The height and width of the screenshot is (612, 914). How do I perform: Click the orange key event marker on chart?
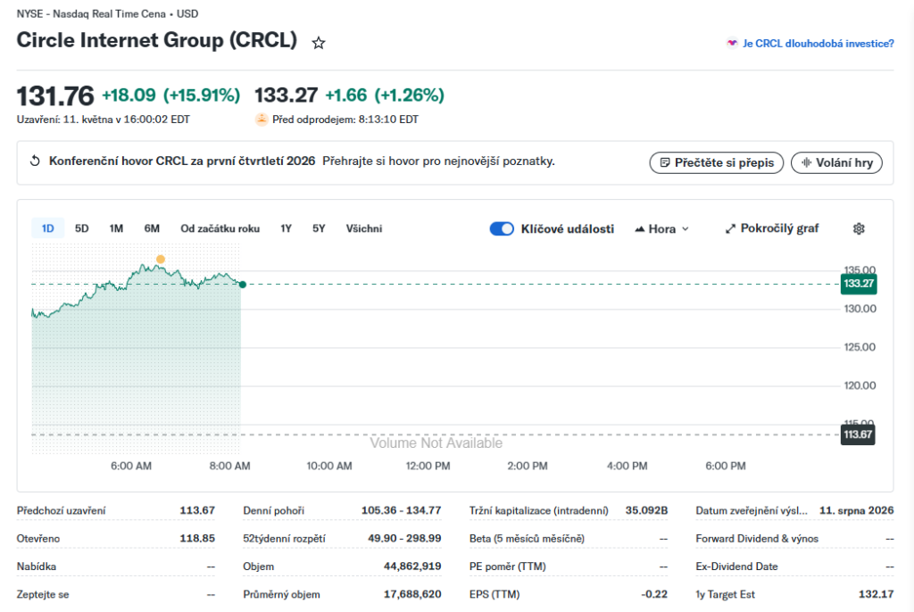[x=161, y=259]
